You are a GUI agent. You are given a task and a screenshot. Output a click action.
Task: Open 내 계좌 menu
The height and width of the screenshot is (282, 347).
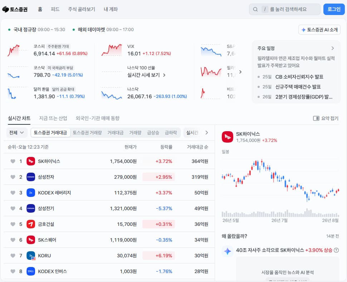coord(111,9)
